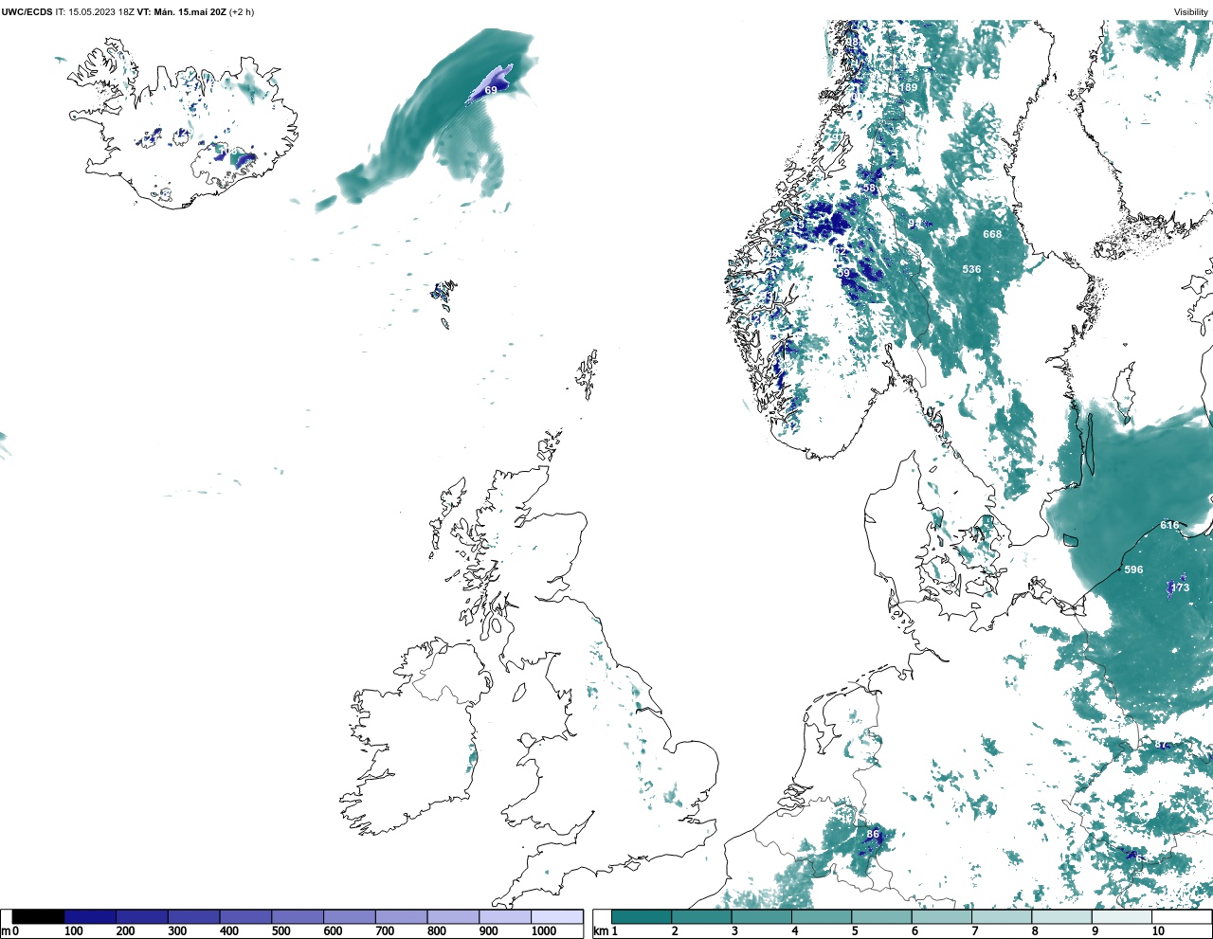
Task: Click the 900–1000 m pale lavender swatch
Action: (x=505, y=916)
